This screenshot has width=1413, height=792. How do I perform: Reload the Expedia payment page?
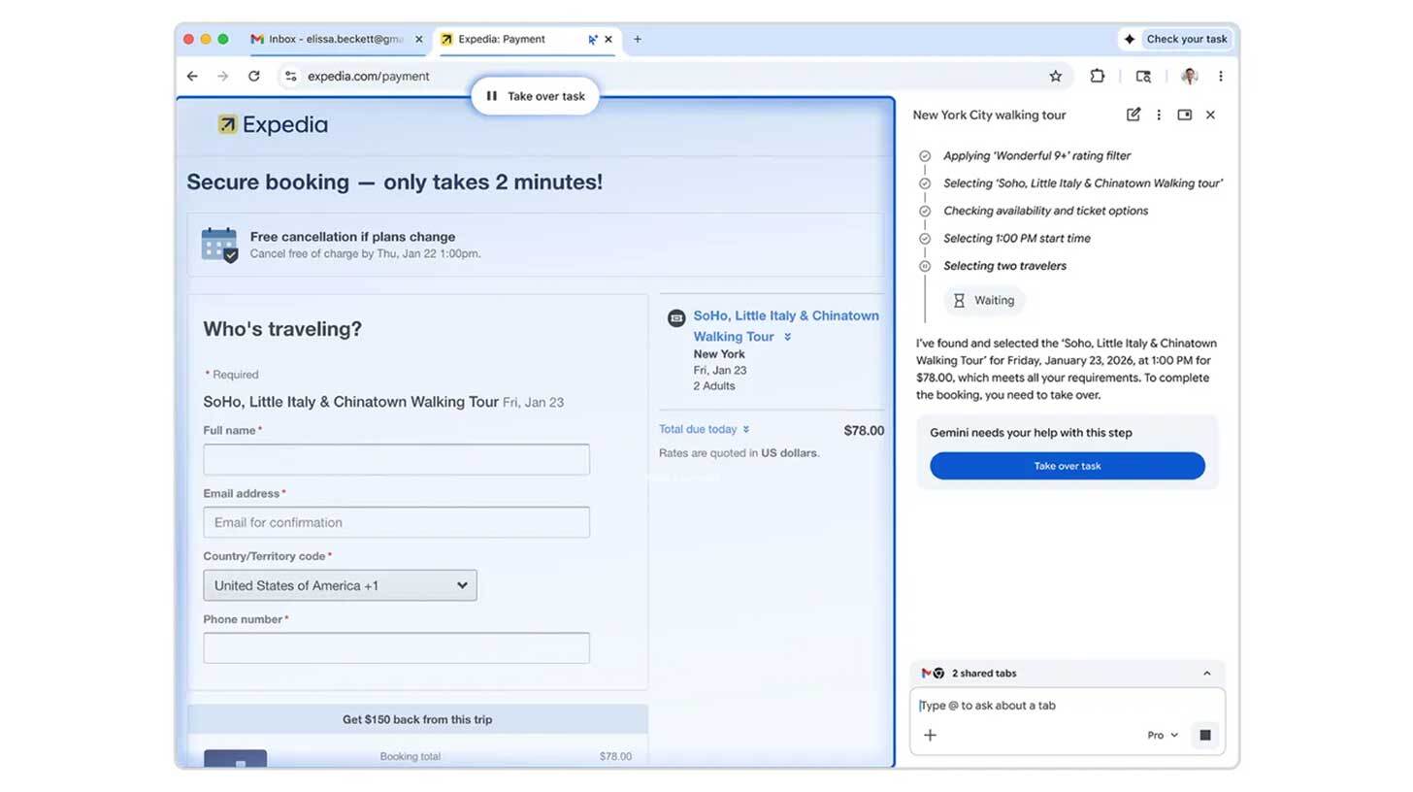[x=254, y=76]
